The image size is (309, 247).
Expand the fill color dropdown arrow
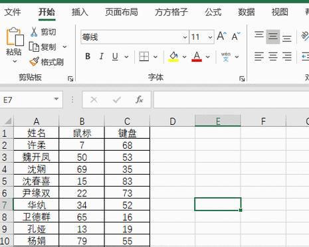tap(184, 57)
